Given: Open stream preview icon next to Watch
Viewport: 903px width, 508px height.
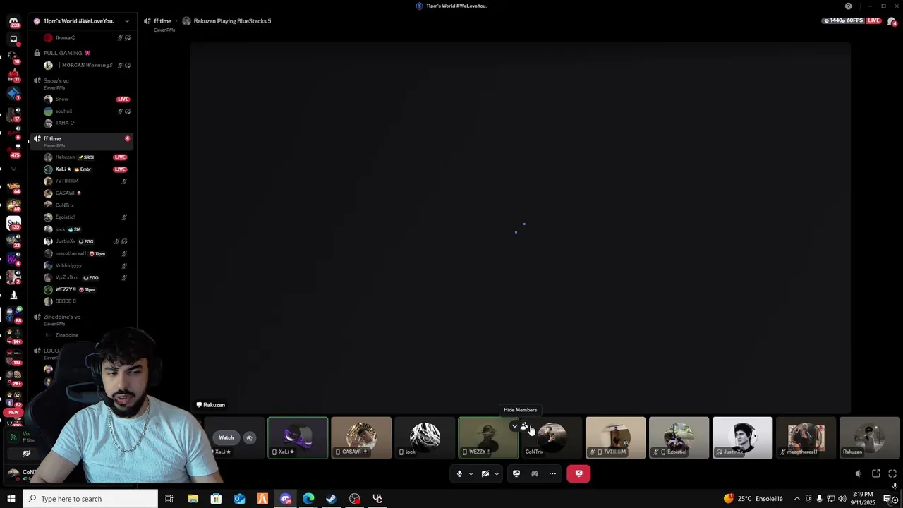Looking at the screenshot, I should (249, 438).
